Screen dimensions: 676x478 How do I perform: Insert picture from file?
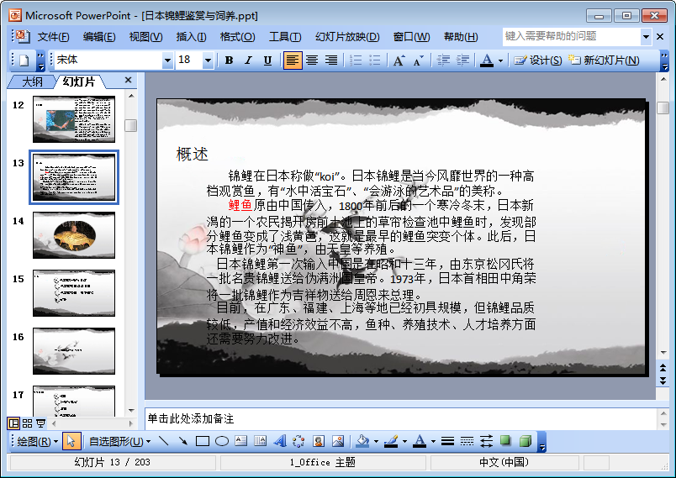[338, 441]
